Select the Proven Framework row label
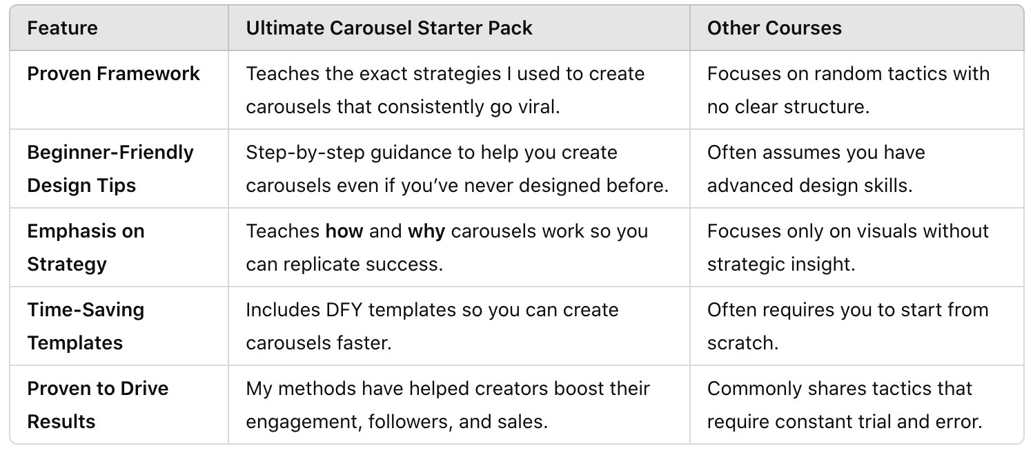Viewport: 1033px width, 453px height. coord(114,74)
